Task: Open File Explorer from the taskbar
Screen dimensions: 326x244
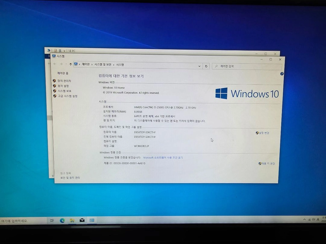Action: click(72, 221)
